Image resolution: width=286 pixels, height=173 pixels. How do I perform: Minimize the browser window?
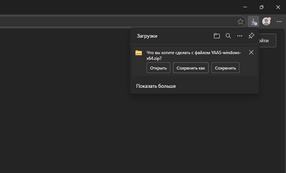245,7
